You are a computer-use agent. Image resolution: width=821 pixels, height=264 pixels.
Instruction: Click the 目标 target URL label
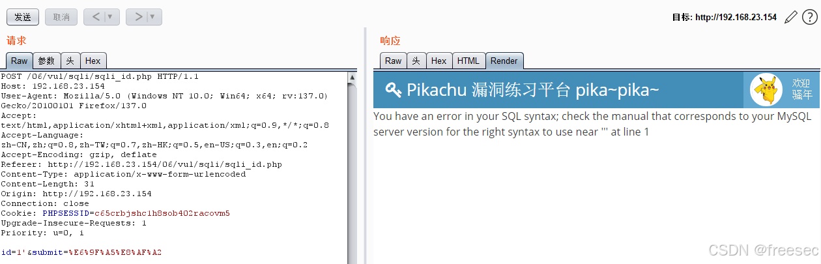tap(724, 18)
